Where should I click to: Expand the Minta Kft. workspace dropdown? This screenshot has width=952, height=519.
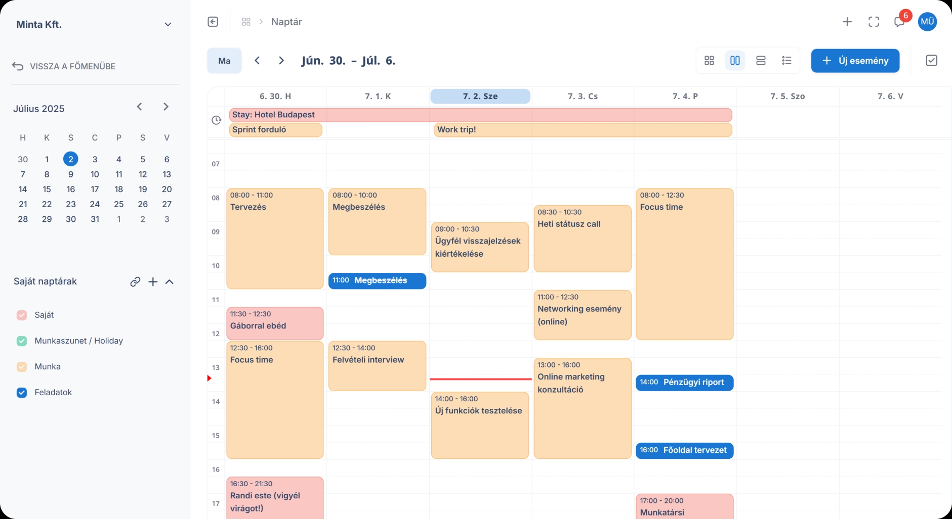168,24
